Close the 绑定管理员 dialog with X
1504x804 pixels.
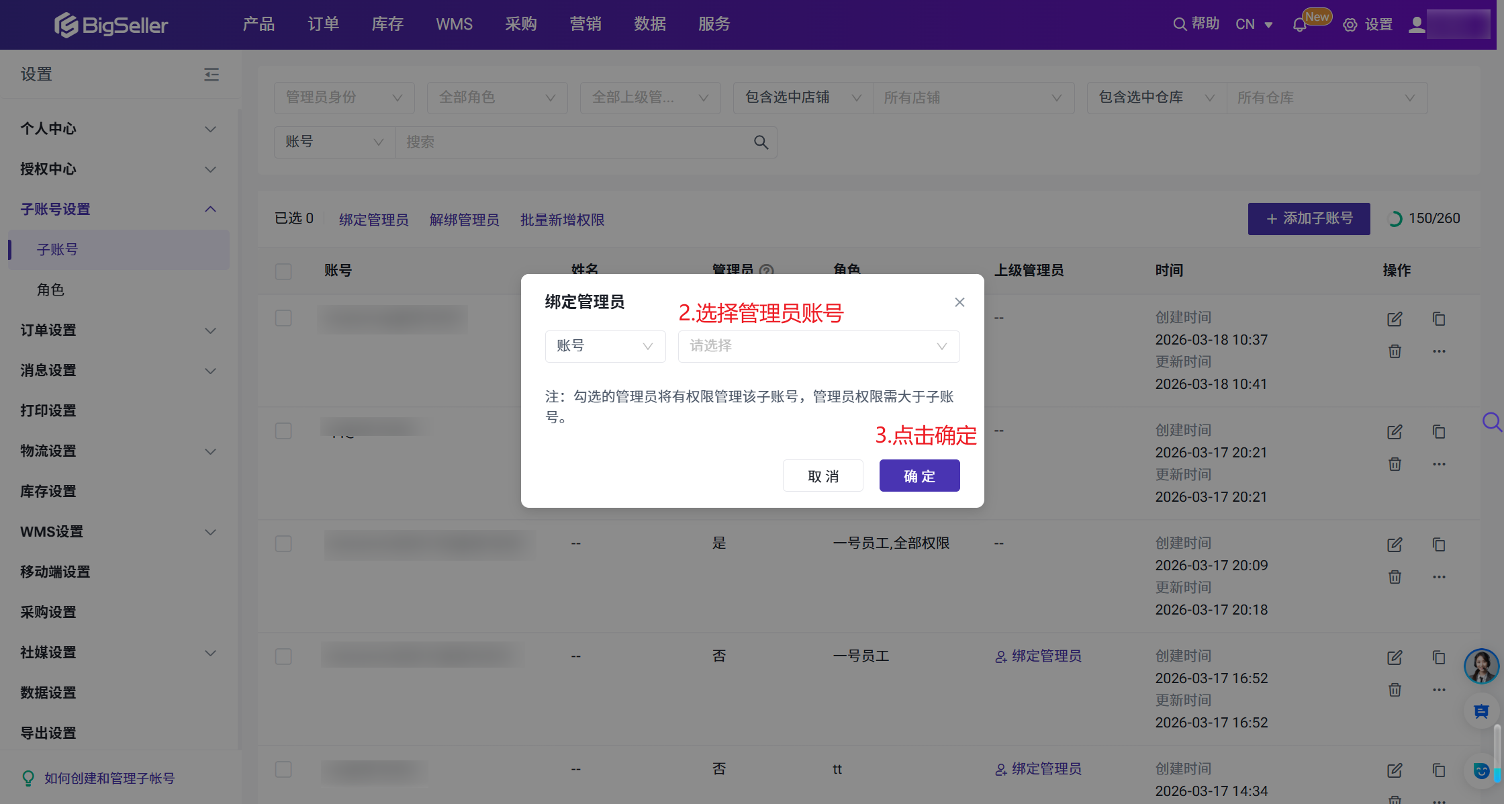[x=959, y=302]
